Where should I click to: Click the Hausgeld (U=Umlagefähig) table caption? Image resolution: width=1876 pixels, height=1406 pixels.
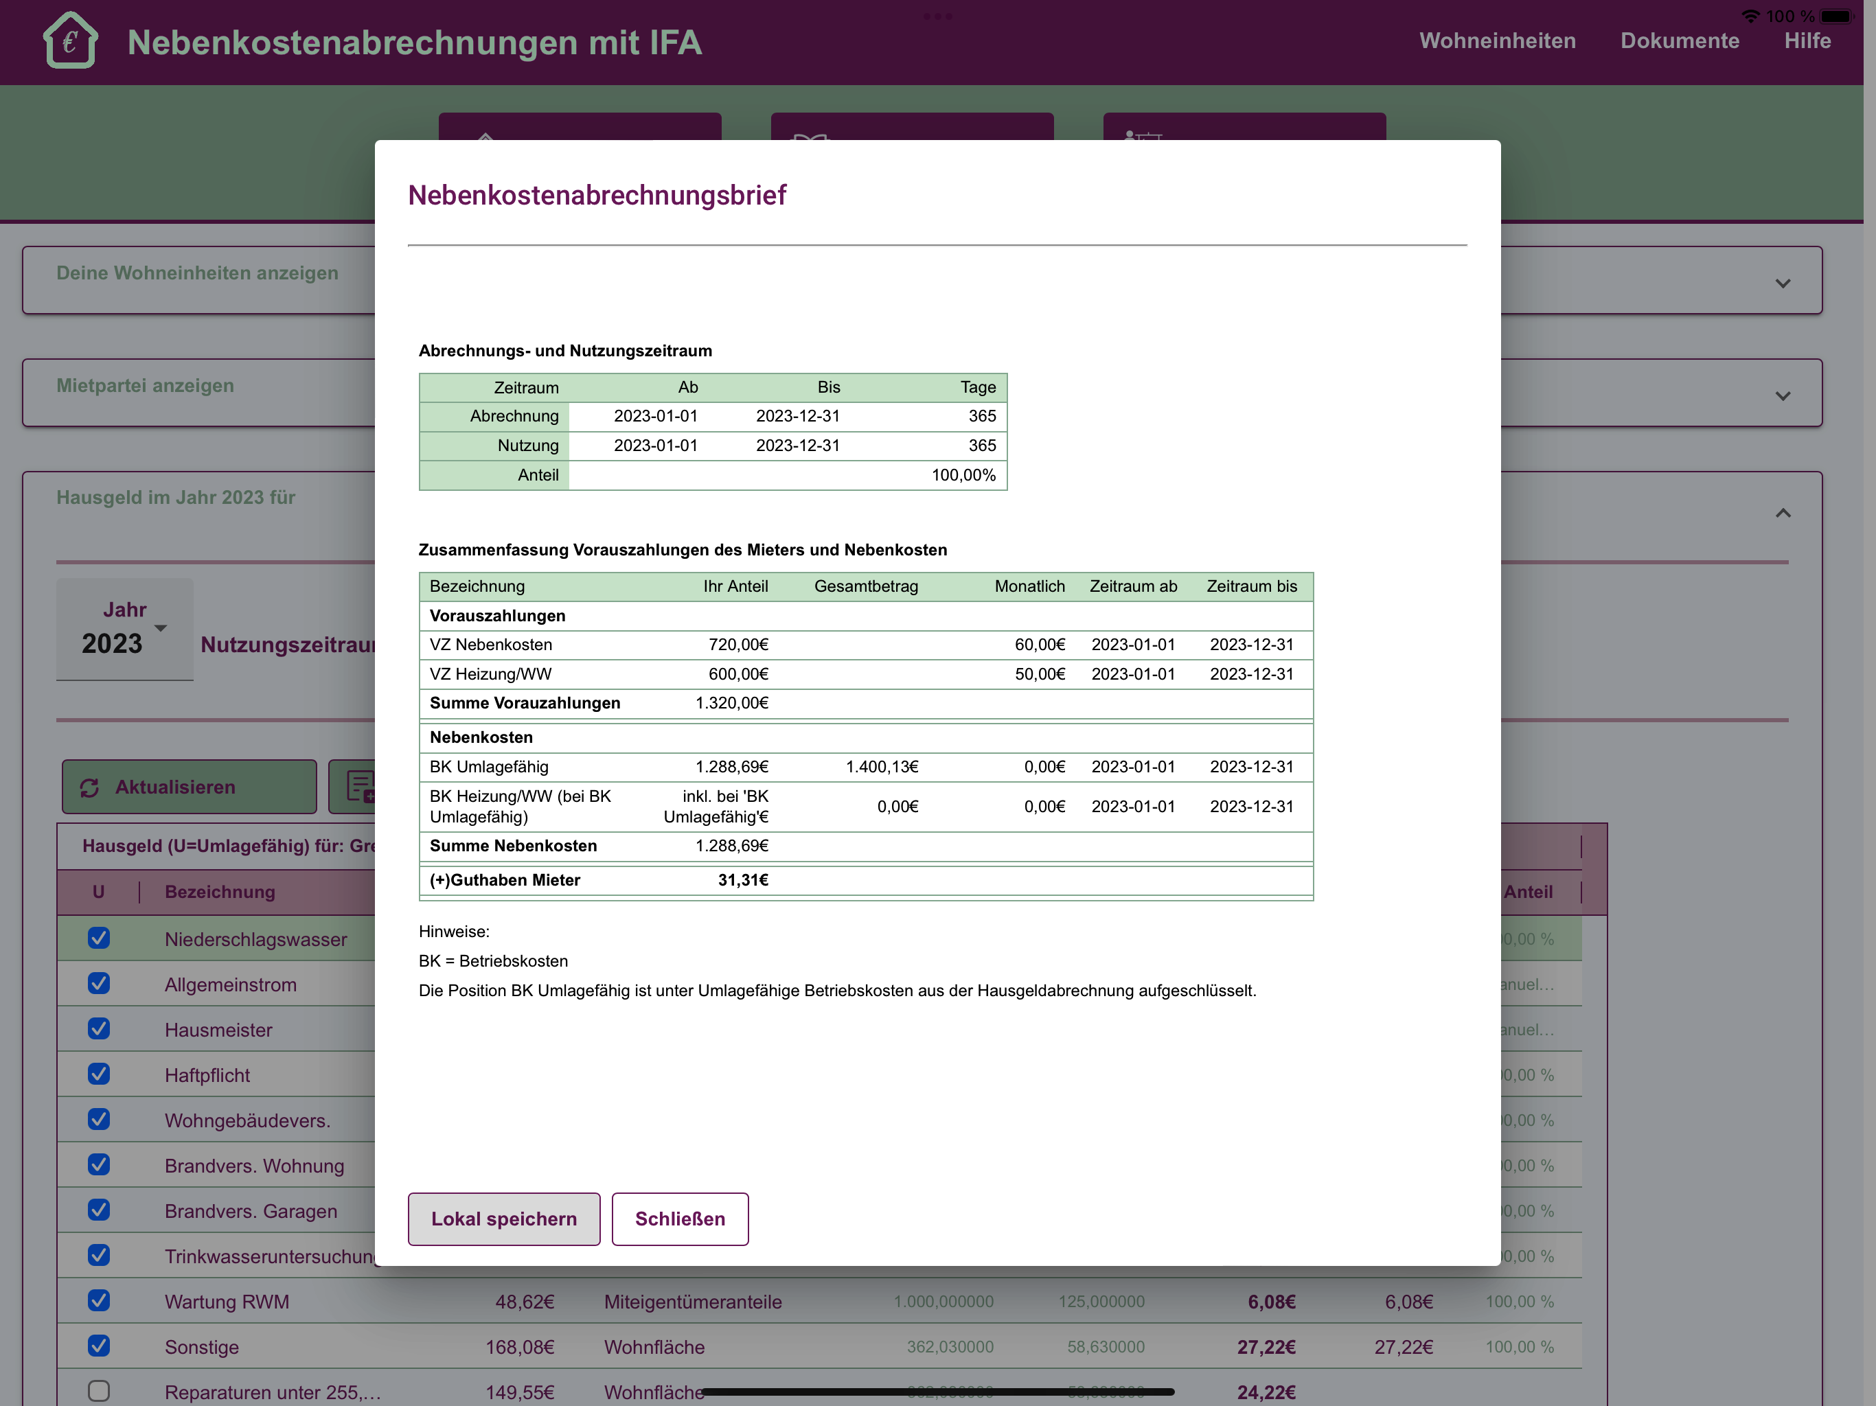pyautogui.click(x=228, y=846)
